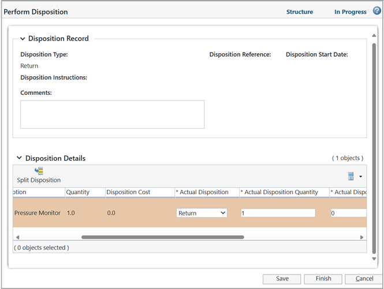This screenshot has width=384, height=289.
Task: Click the Actual Disposition Quantity field
Action: [278, 213]
